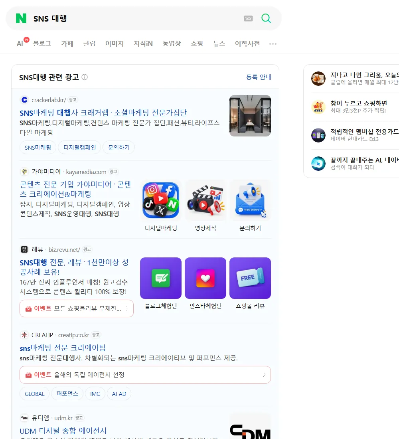Viewport: 399px width, 439px height.
Task: Click the info icon beside SNS대행 관련 광고
Action: click(x=85, y=77)
